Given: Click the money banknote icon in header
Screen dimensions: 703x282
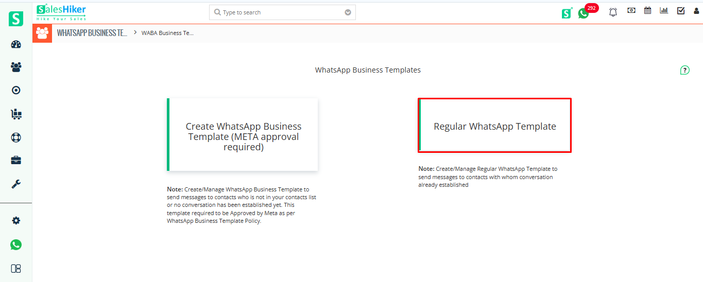Looking at the screenshot, I should tap(631, 10).
